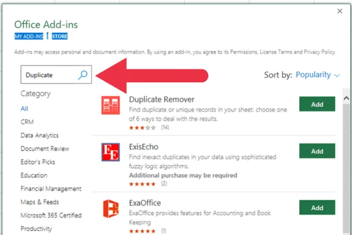The image size is (352, 235).
Task: Click the ExaOffice Accounting description text
Action: pos(200,217)
